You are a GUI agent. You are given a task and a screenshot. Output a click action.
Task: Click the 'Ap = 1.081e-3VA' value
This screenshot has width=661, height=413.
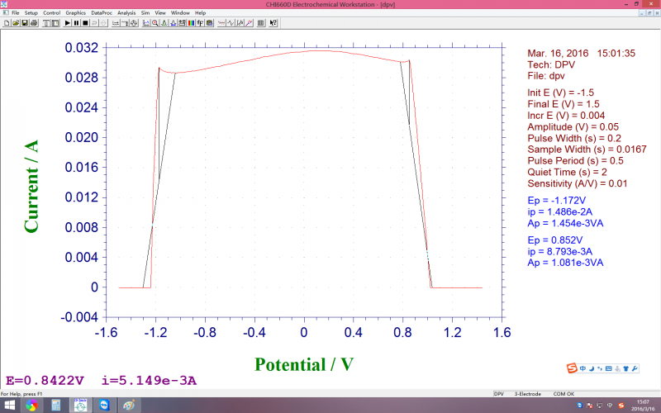(565, 263)
